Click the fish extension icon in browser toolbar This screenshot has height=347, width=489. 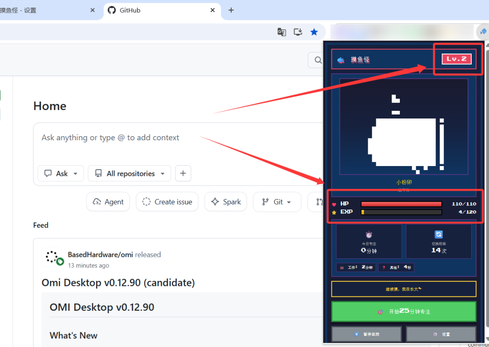point(483,32)
